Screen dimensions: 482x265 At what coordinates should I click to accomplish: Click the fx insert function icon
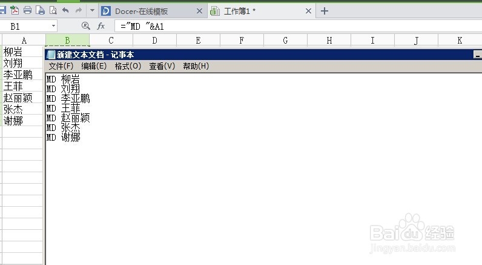[x=101, y=26]
